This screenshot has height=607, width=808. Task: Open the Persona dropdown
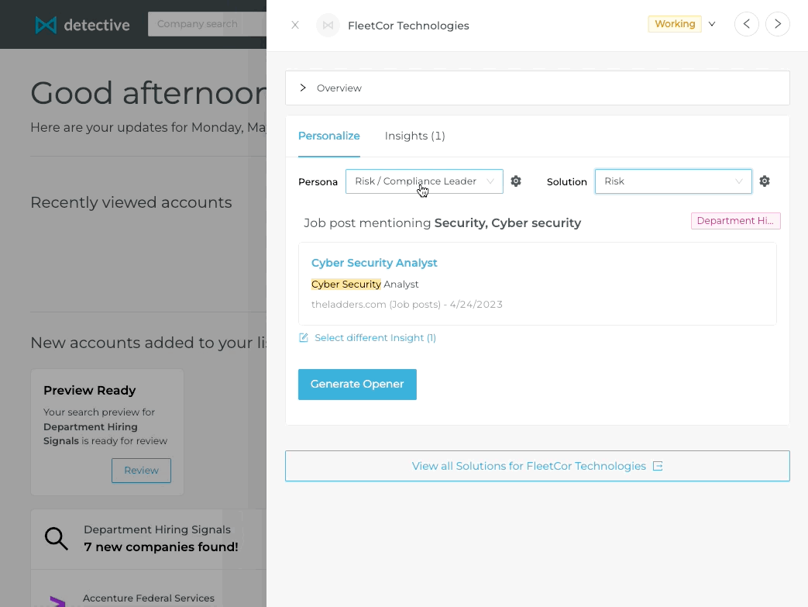pos(424,181)
